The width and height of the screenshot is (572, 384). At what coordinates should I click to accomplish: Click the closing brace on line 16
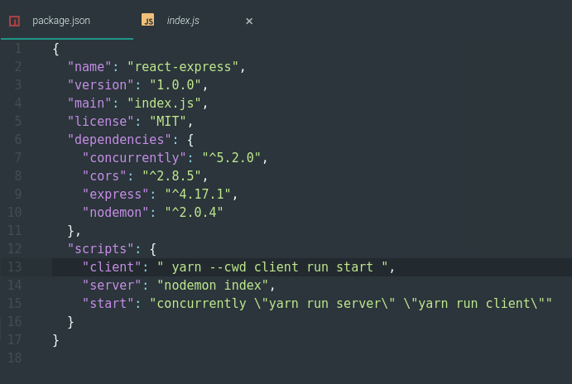click(x=70, y=322)
